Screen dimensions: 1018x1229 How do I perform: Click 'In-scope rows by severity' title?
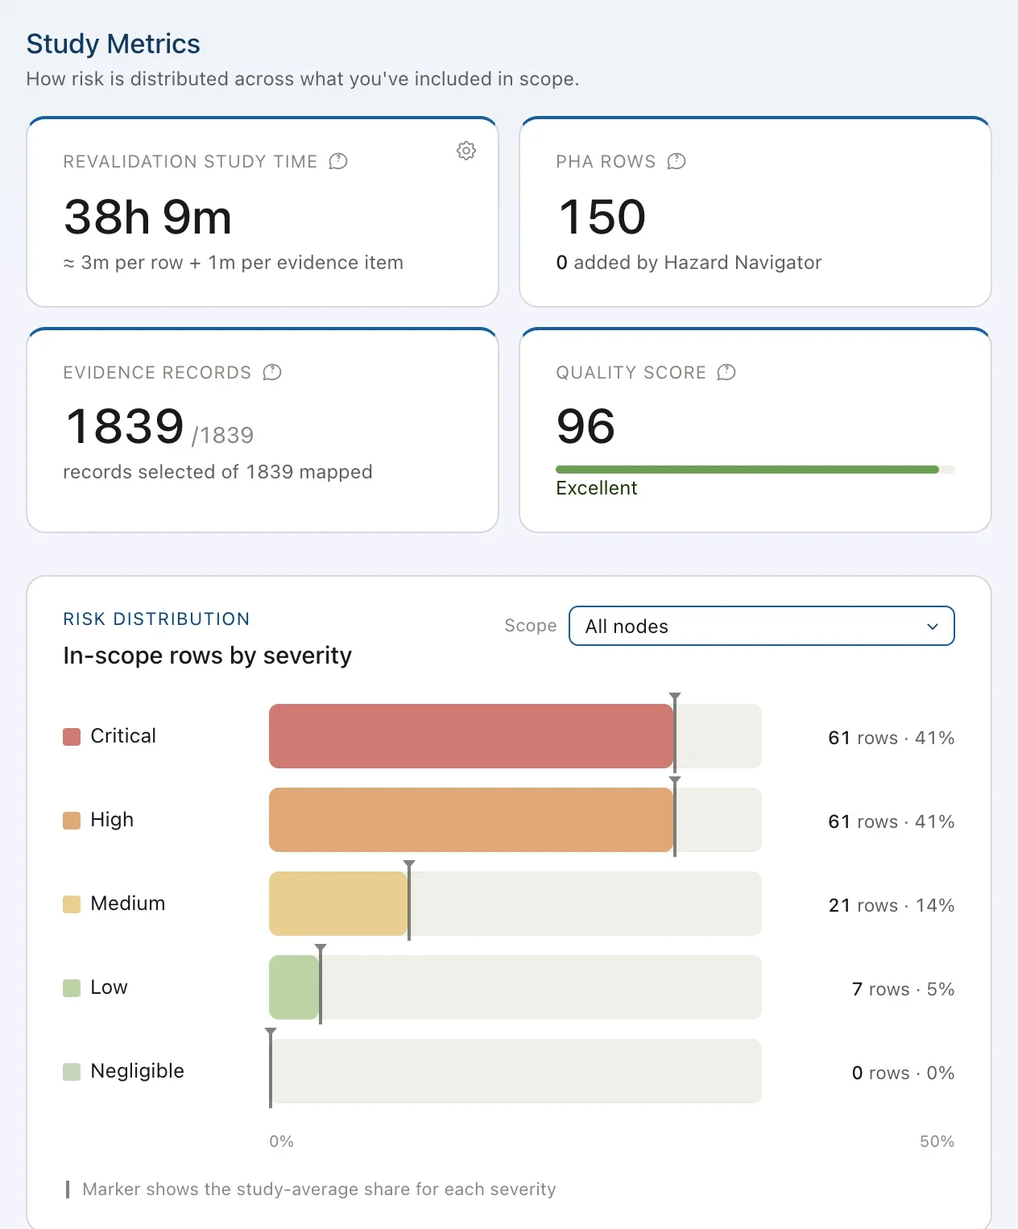[x=208, y=656]
